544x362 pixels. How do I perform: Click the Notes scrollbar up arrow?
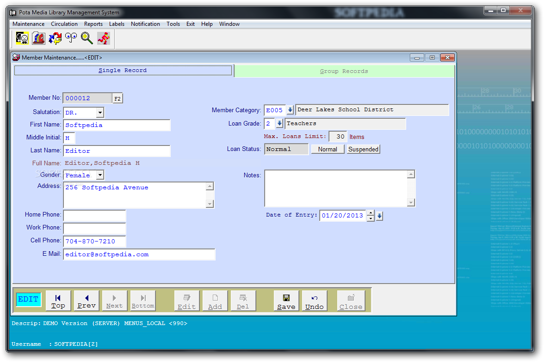click(x=411, y=174)
